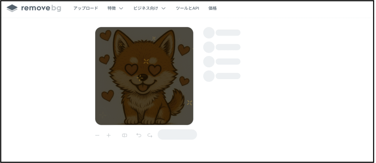The width and height of the screenshot is (376, 163).
Task: Go to ツールとAPI
Action: tap(187, 8)
